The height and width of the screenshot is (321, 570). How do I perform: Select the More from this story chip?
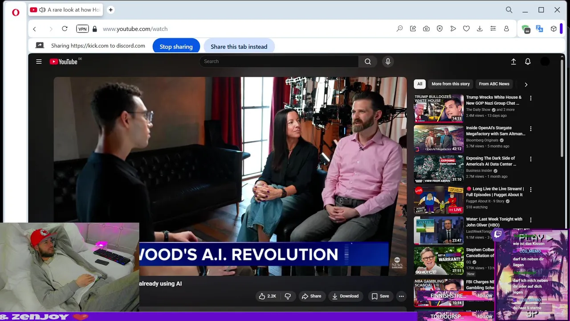[450, 84]
